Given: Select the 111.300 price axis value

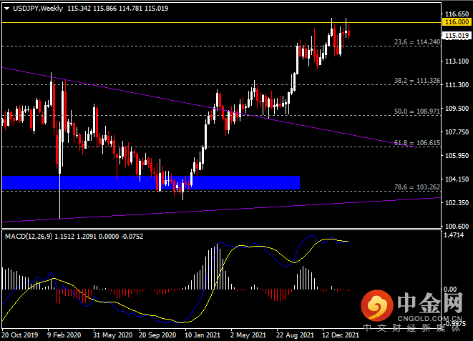Looking at the screenshot, I should [x=457, y=85].
